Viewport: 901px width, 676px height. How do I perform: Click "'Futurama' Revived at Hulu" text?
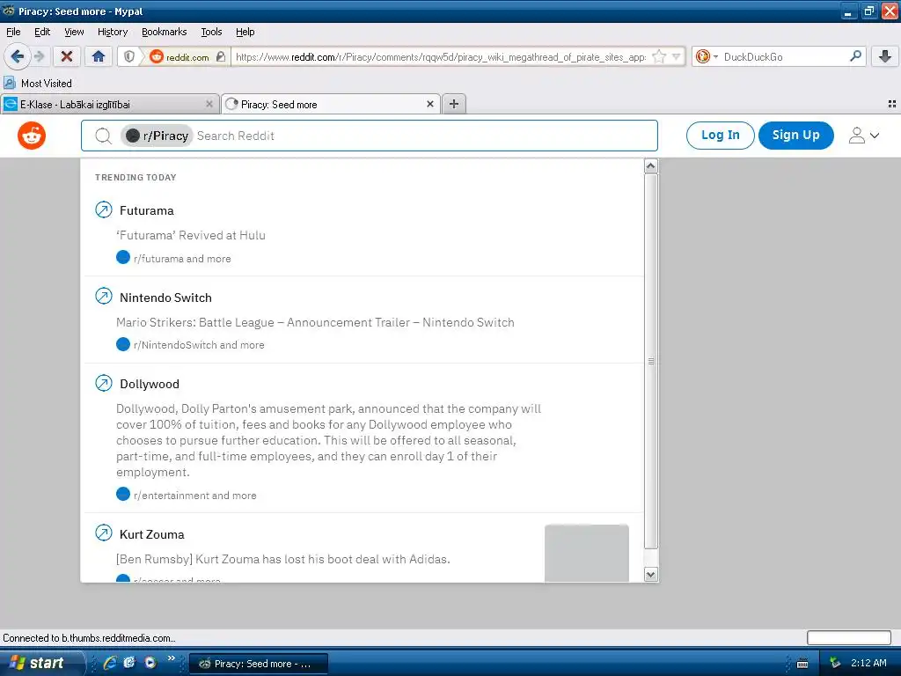(191, 235)
